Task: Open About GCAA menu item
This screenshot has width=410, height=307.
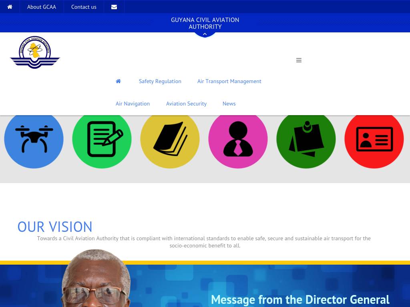Action: [x=42, y=7]
